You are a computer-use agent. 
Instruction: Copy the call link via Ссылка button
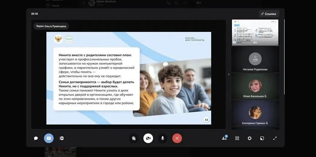269,14
